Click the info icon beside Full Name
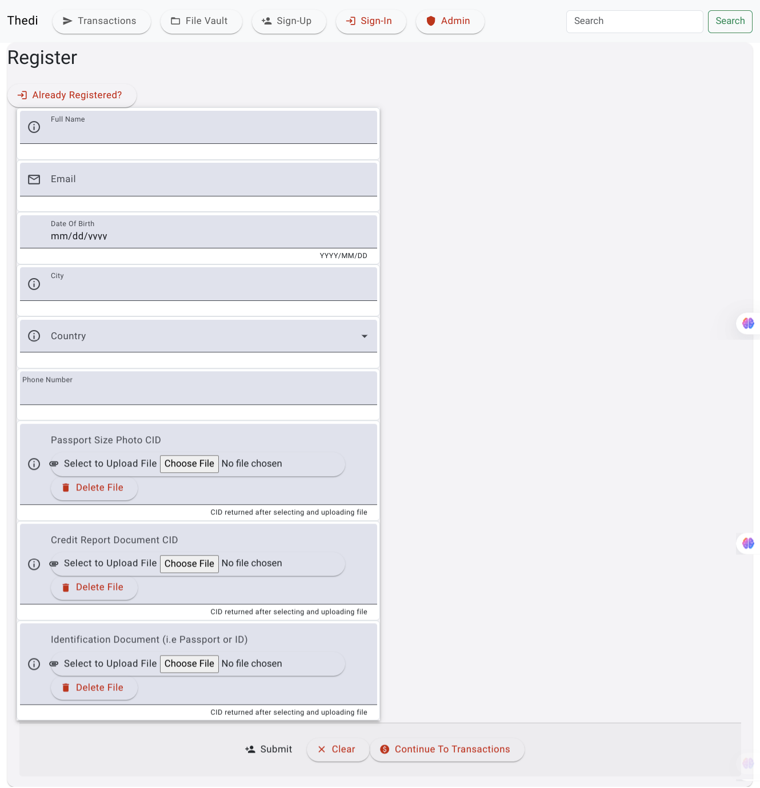This screenshot has width=760, height=788. click(34, 127)
